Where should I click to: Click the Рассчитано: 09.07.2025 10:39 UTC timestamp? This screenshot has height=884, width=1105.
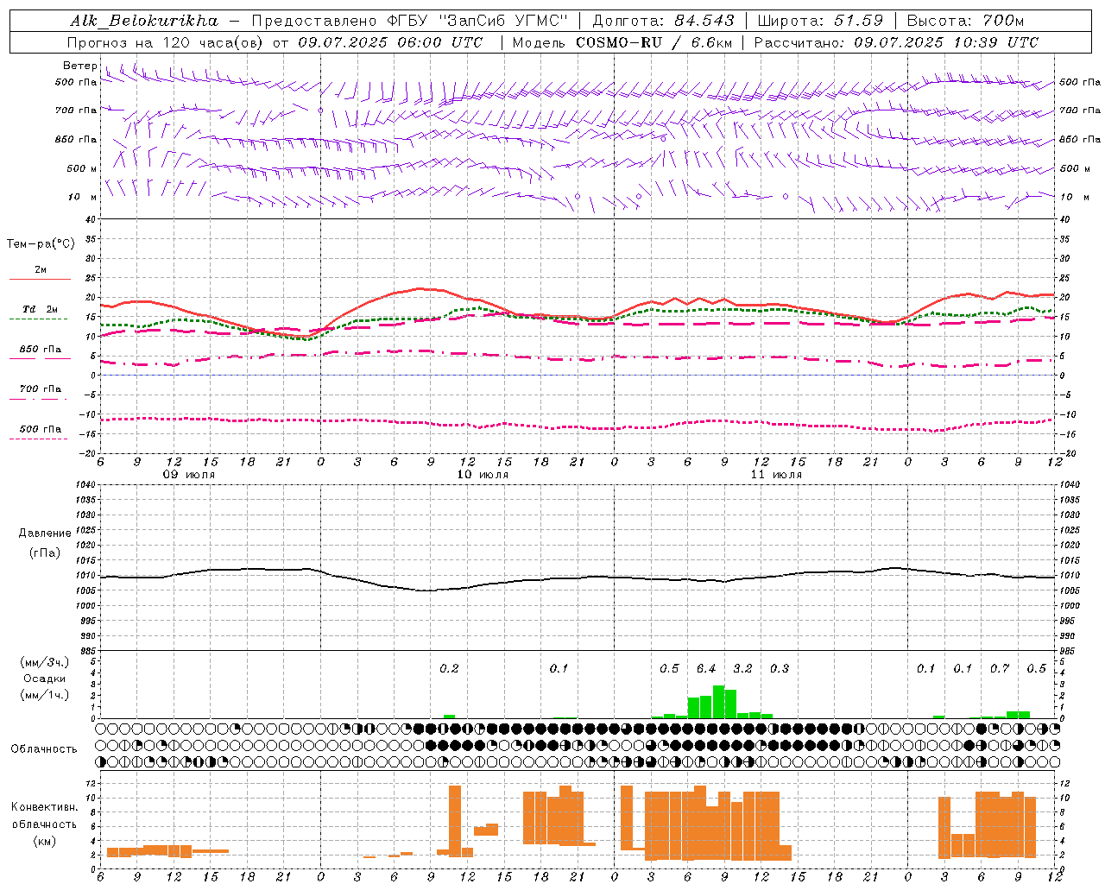(x=896, y=42)
